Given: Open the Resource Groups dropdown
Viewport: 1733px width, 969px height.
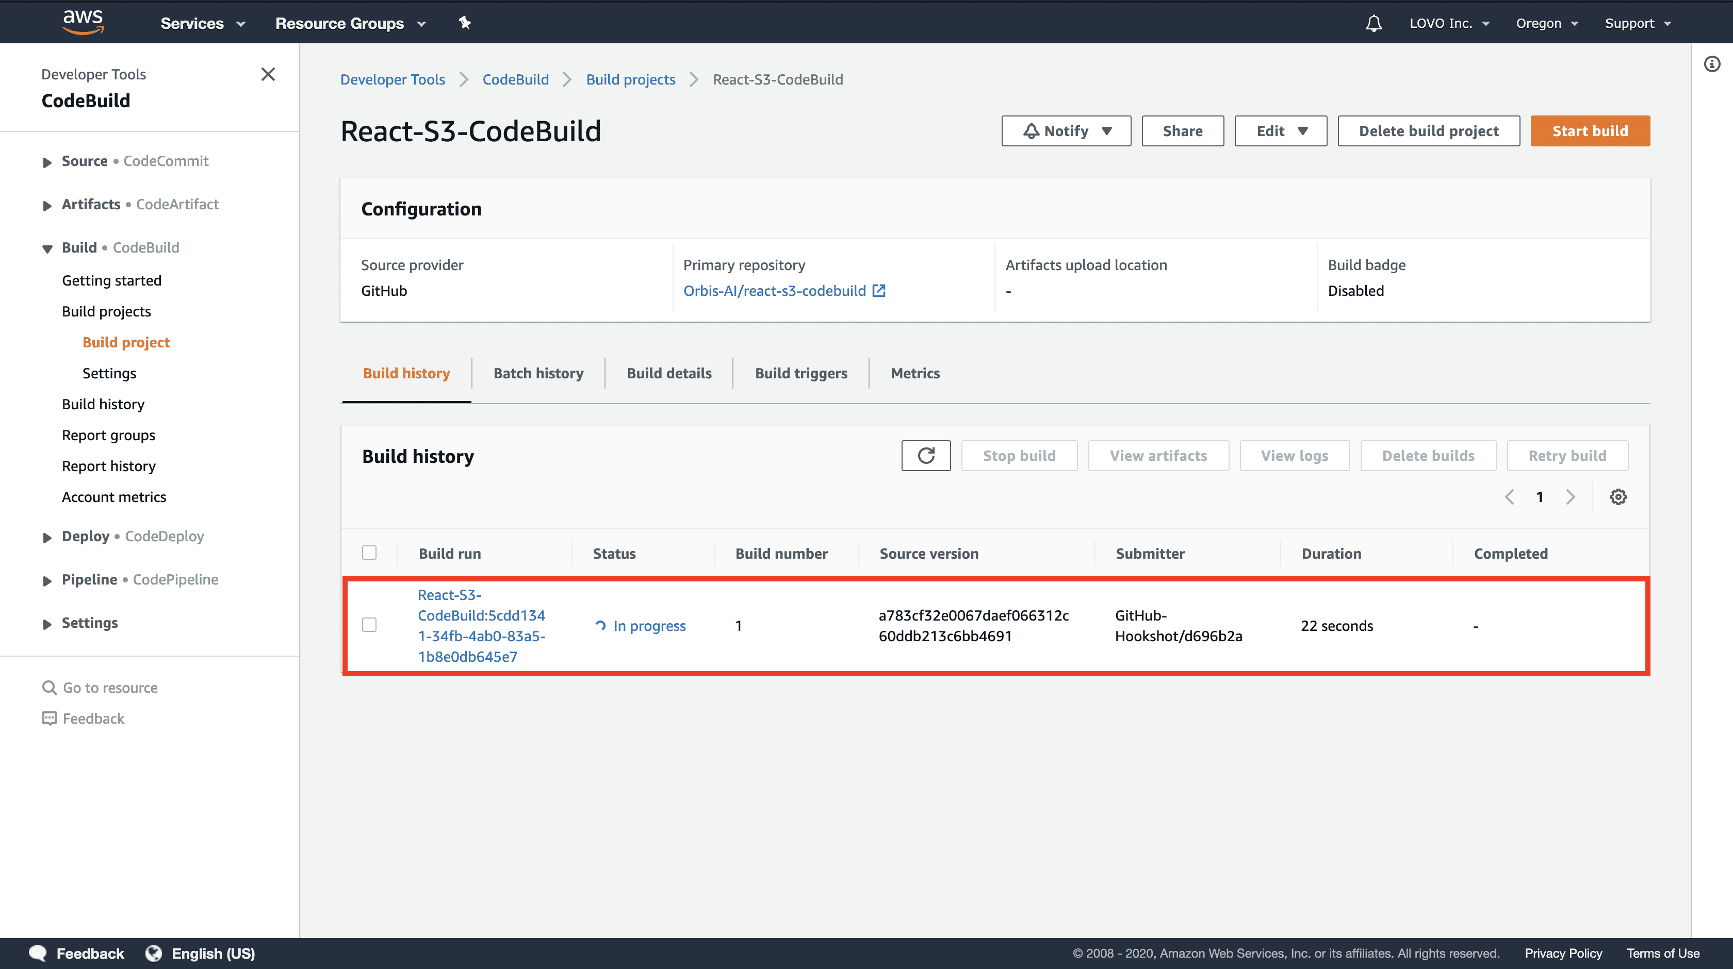Looking at the screenshot, I should tap(351, 24).
